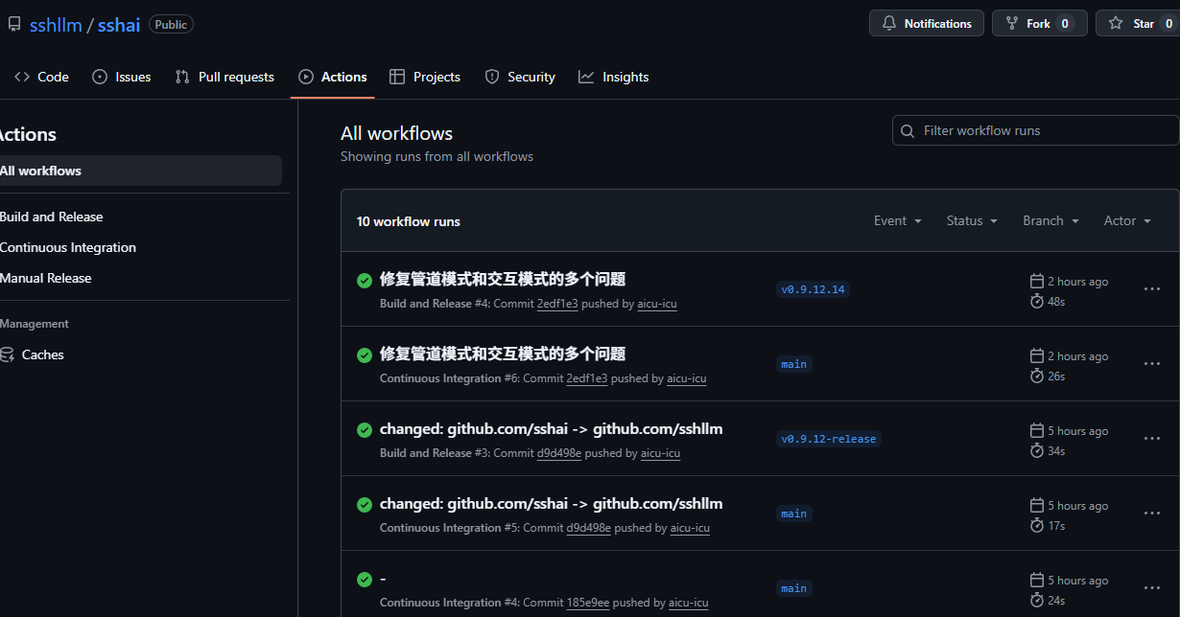Open the Pull requests tab
The width and height of the screenshot is (1180, 617).
[224, 77]
